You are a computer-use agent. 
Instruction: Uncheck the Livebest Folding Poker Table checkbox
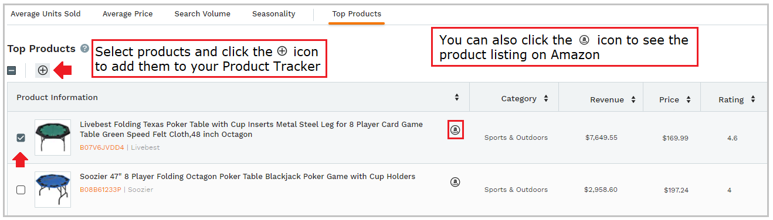(x=21, y=138)
